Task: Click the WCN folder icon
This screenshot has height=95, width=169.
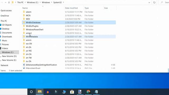Action: click(24, 15)
